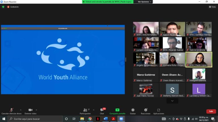Expand video options arrow beside Detener video
This screenshot has width=218, height=122.
point(36,110)
